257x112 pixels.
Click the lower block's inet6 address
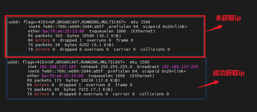pos(72,71)
